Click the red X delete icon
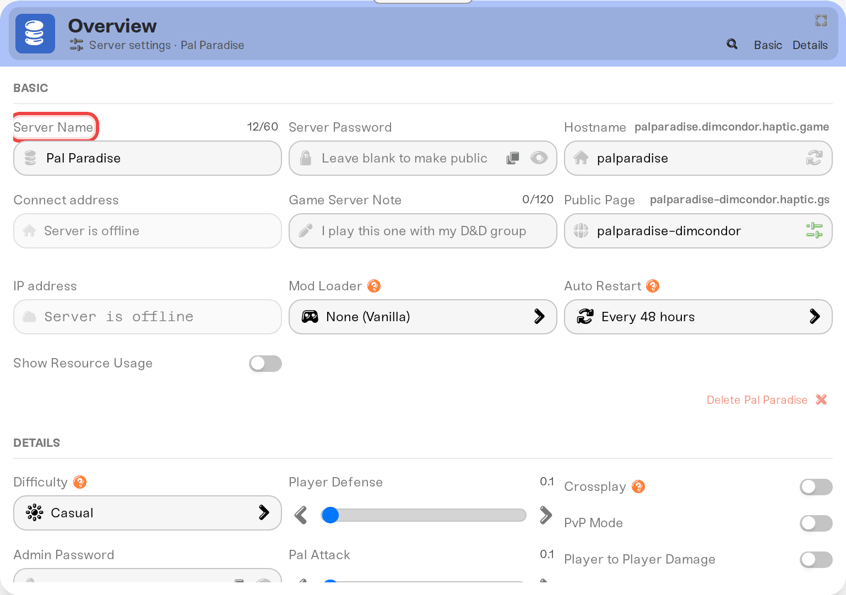Viewport: 846px width, 595px height. [821, 399]
